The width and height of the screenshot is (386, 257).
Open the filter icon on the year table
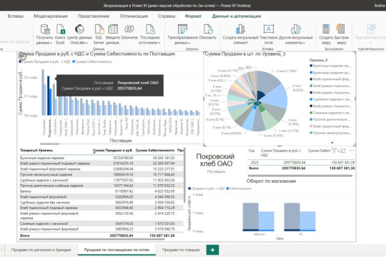334,150
